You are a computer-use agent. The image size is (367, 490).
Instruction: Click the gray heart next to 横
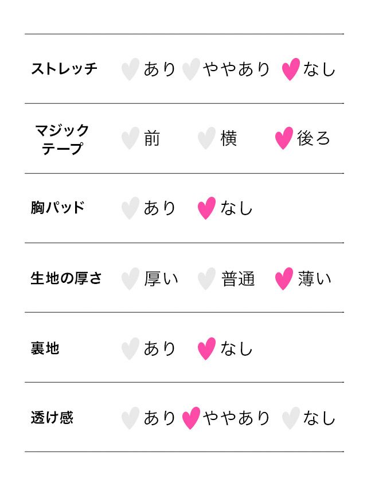206,139
